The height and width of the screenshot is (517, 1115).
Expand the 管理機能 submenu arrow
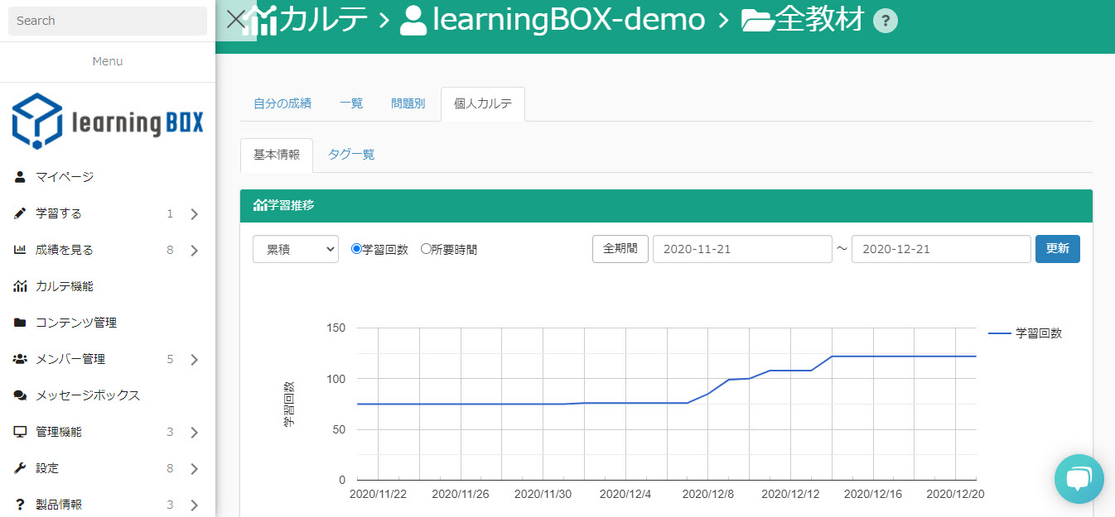coord(194,433)
